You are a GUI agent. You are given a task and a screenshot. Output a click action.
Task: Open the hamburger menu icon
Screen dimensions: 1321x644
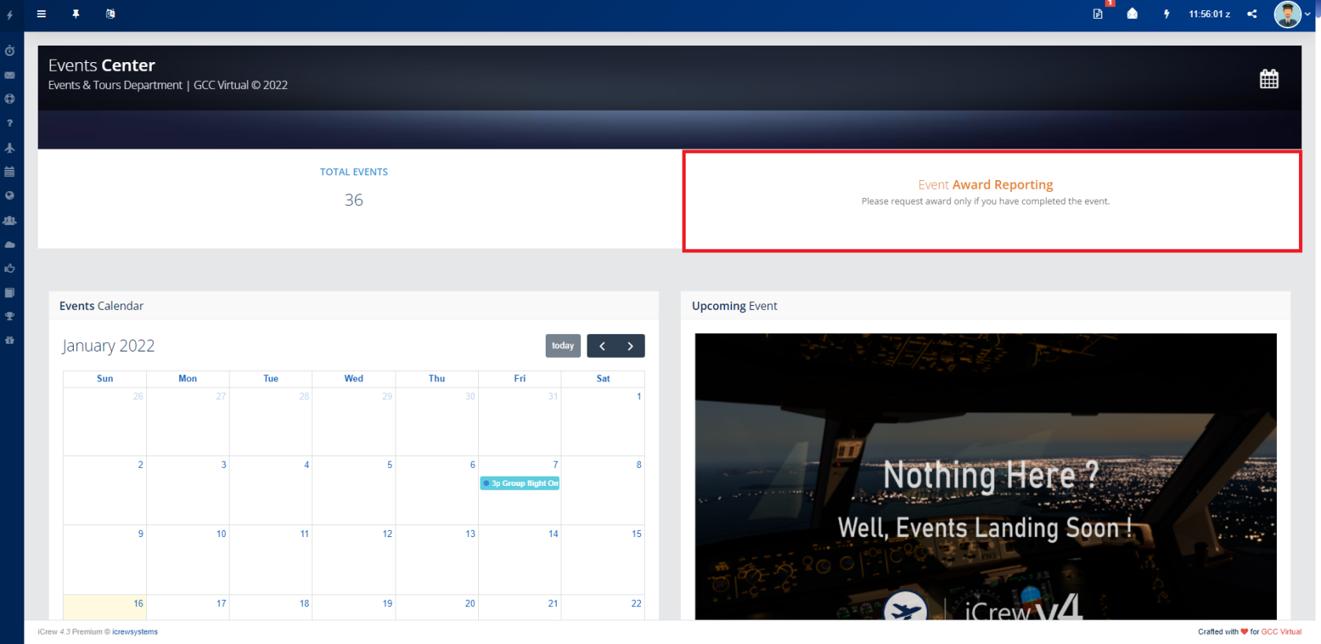click(41, 14)
